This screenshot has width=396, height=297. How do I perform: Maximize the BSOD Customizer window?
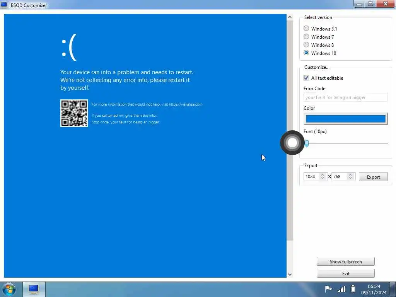pyautogui.click(x=370, y=4)
